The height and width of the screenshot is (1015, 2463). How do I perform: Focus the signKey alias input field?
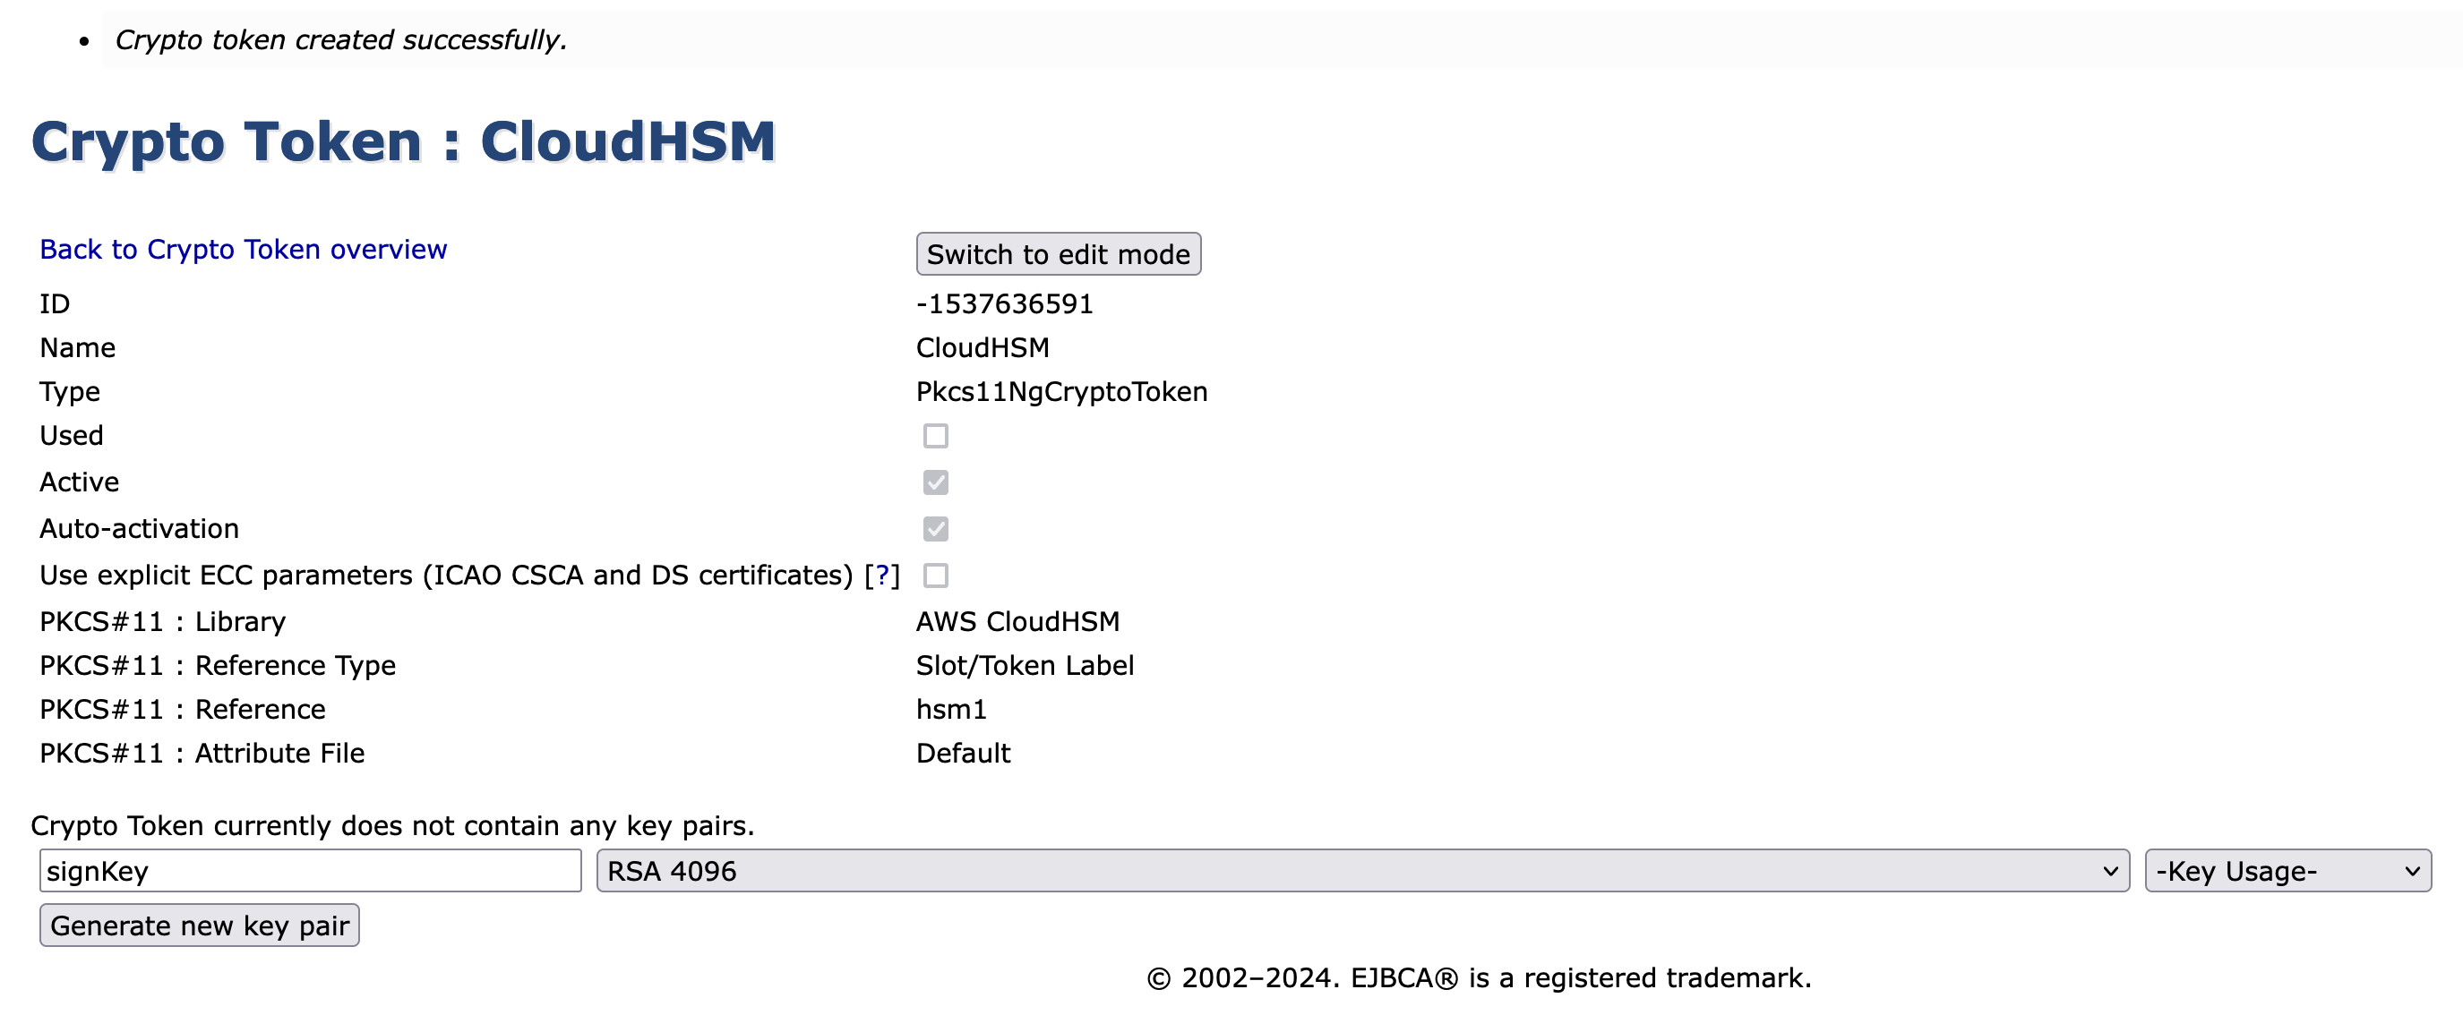click(310, 871)
